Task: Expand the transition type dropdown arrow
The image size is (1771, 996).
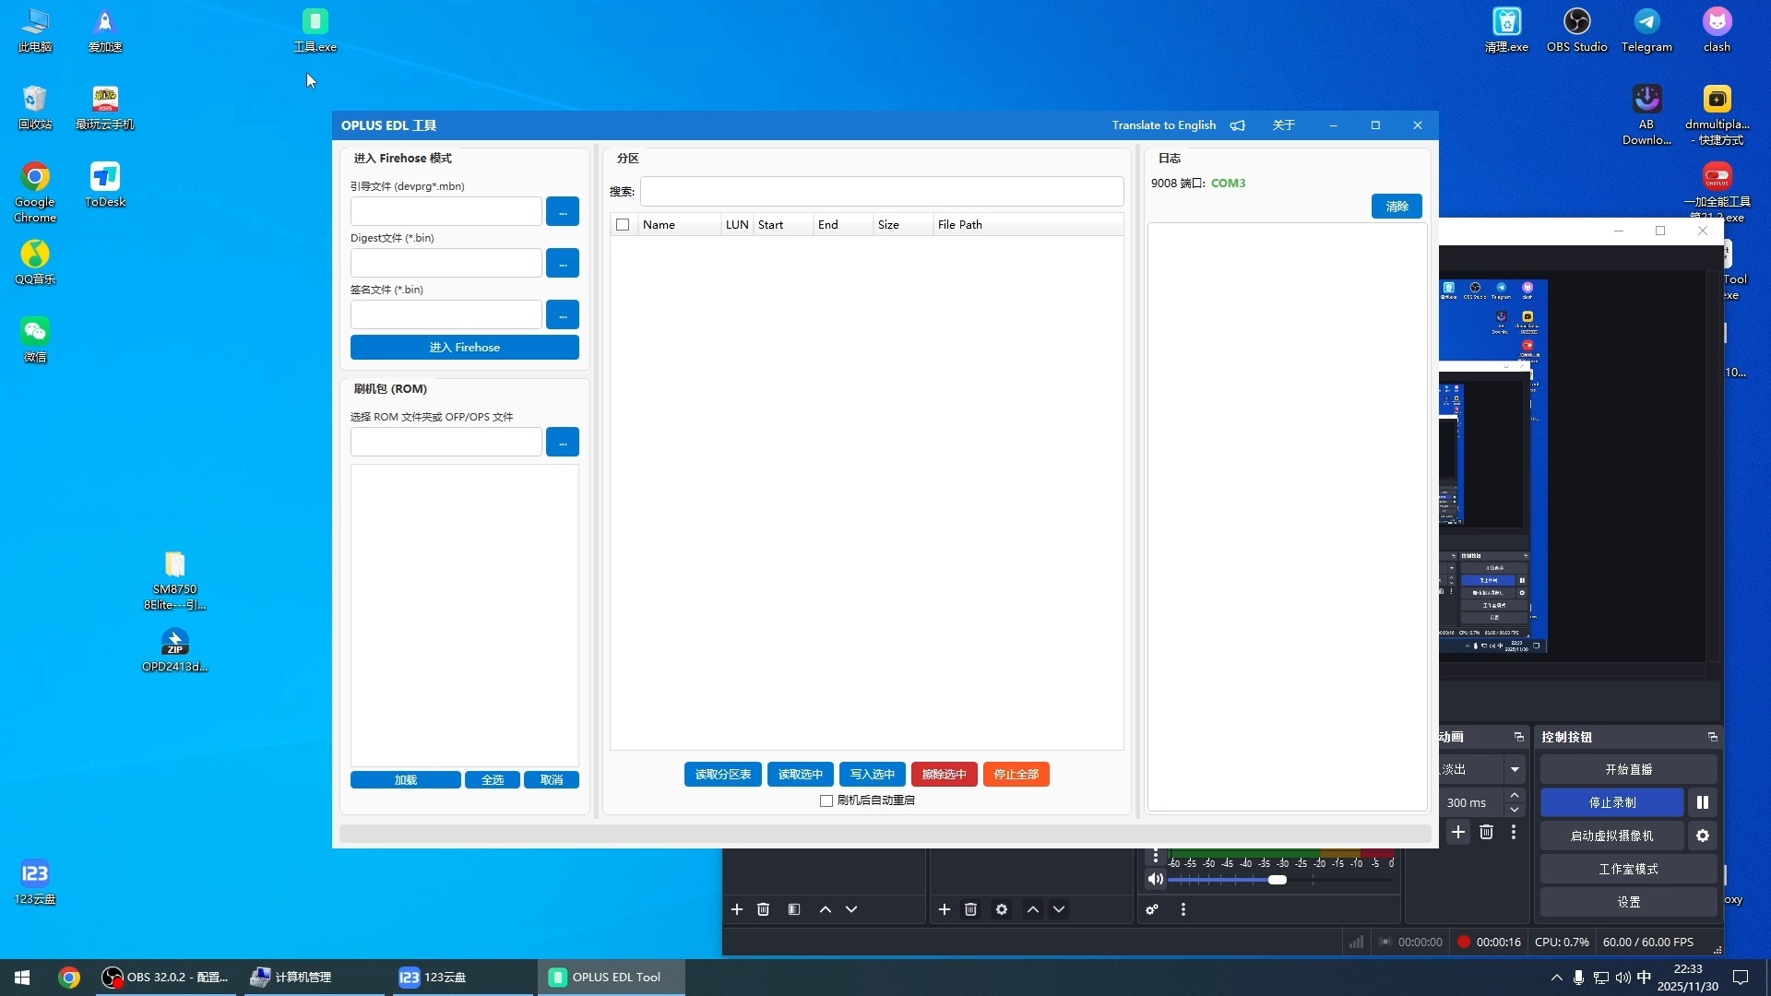Action: coord(1515,769)
